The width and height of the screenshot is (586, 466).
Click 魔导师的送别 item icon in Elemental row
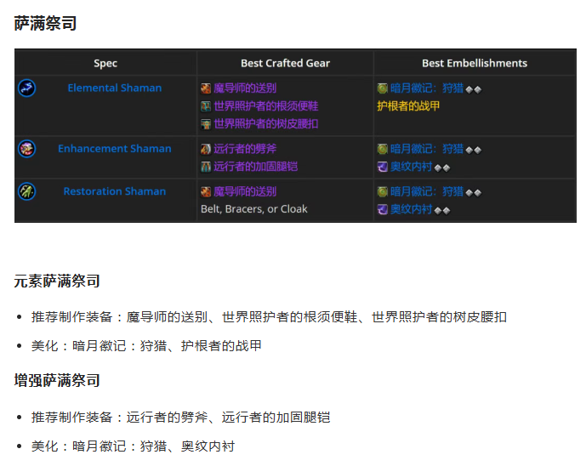click(x=206, y=88)
